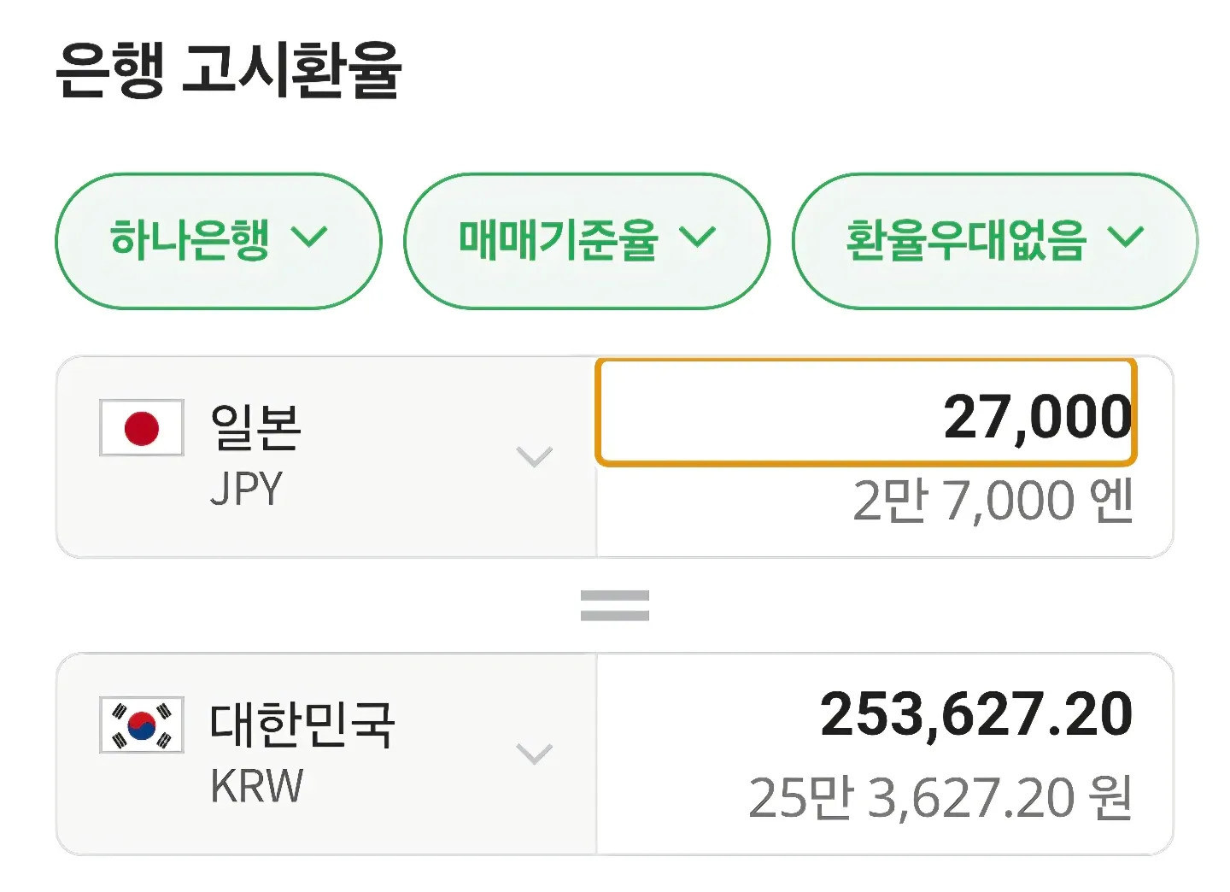Expand the currency list arrow next to JPY
The image size is (1230, 892).
tap(535, 456)
